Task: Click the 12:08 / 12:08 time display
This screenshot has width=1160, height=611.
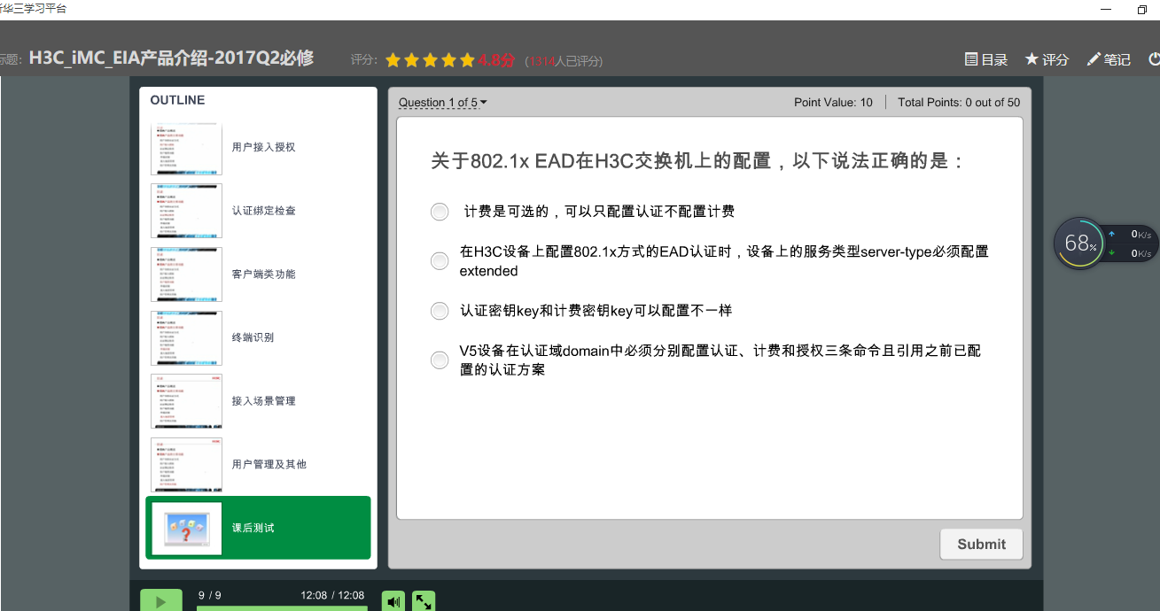Action: [x=332, y=596]
